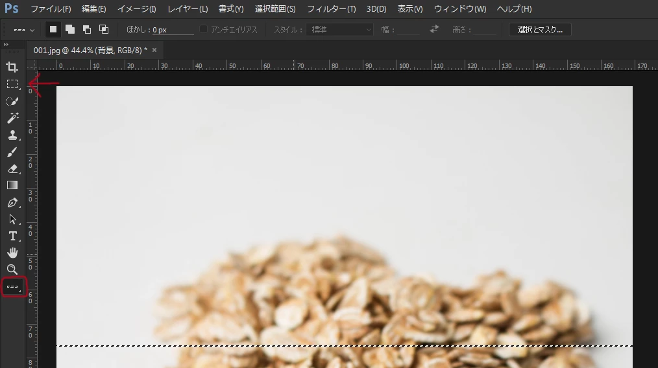Open the イメージ(I) menu
Viewport: 658px width, 368px height.
[136, 9]
